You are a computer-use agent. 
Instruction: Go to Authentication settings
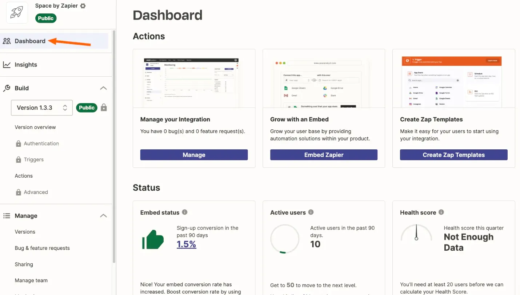[x=41, y=144]
